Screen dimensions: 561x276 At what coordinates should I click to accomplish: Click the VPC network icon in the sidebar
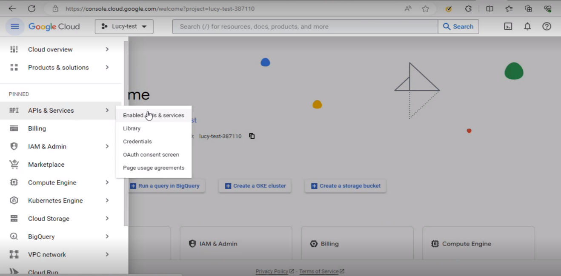14,254
